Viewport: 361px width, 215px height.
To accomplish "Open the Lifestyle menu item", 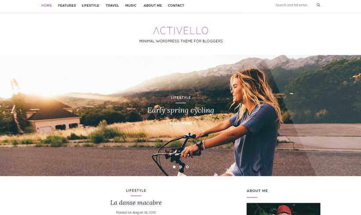I will click(x=90, y=5).
